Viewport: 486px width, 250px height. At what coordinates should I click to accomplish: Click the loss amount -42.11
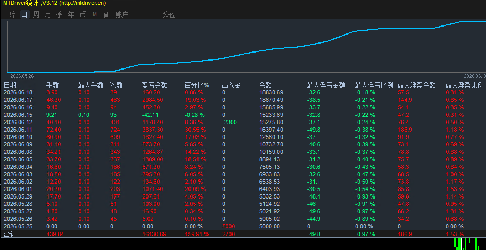[150, 115]
